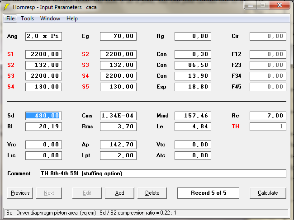This screenshot has width=294, height=220.
Task: Click the Con length field 13,90
Action: pos(193,76)
